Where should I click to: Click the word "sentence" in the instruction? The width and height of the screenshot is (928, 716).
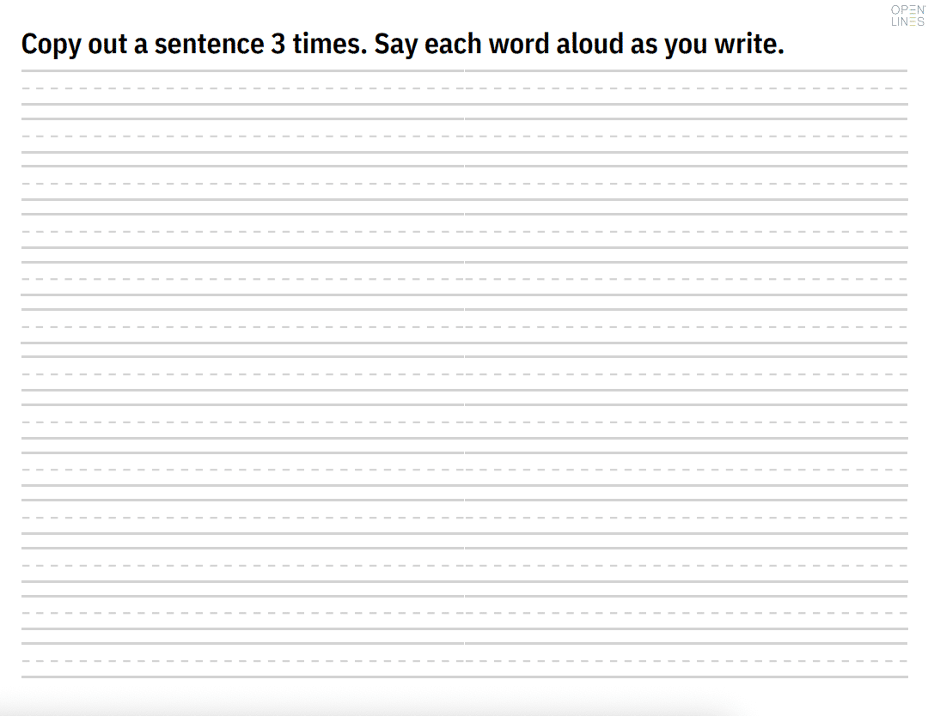click(x=209, y=45)
